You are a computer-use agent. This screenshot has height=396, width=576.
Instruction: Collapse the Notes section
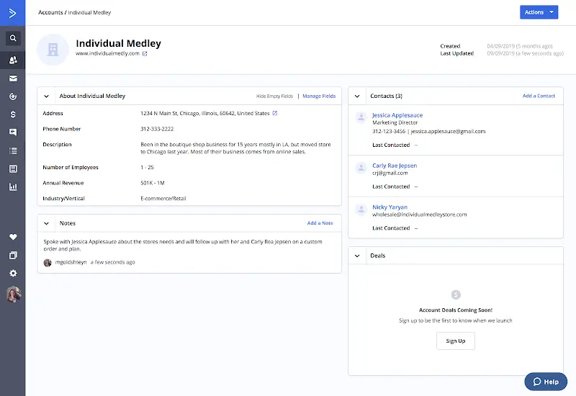[47, 223]
